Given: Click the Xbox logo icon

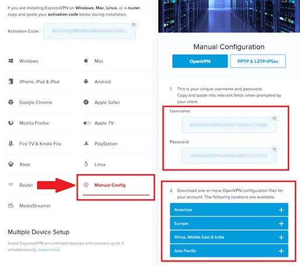Looking at the screenshot, I should (11, 164).
